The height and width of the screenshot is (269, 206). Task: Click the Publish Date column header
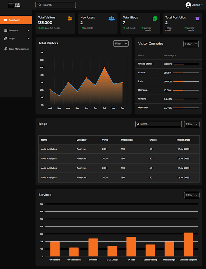click(x=183, y=140)
